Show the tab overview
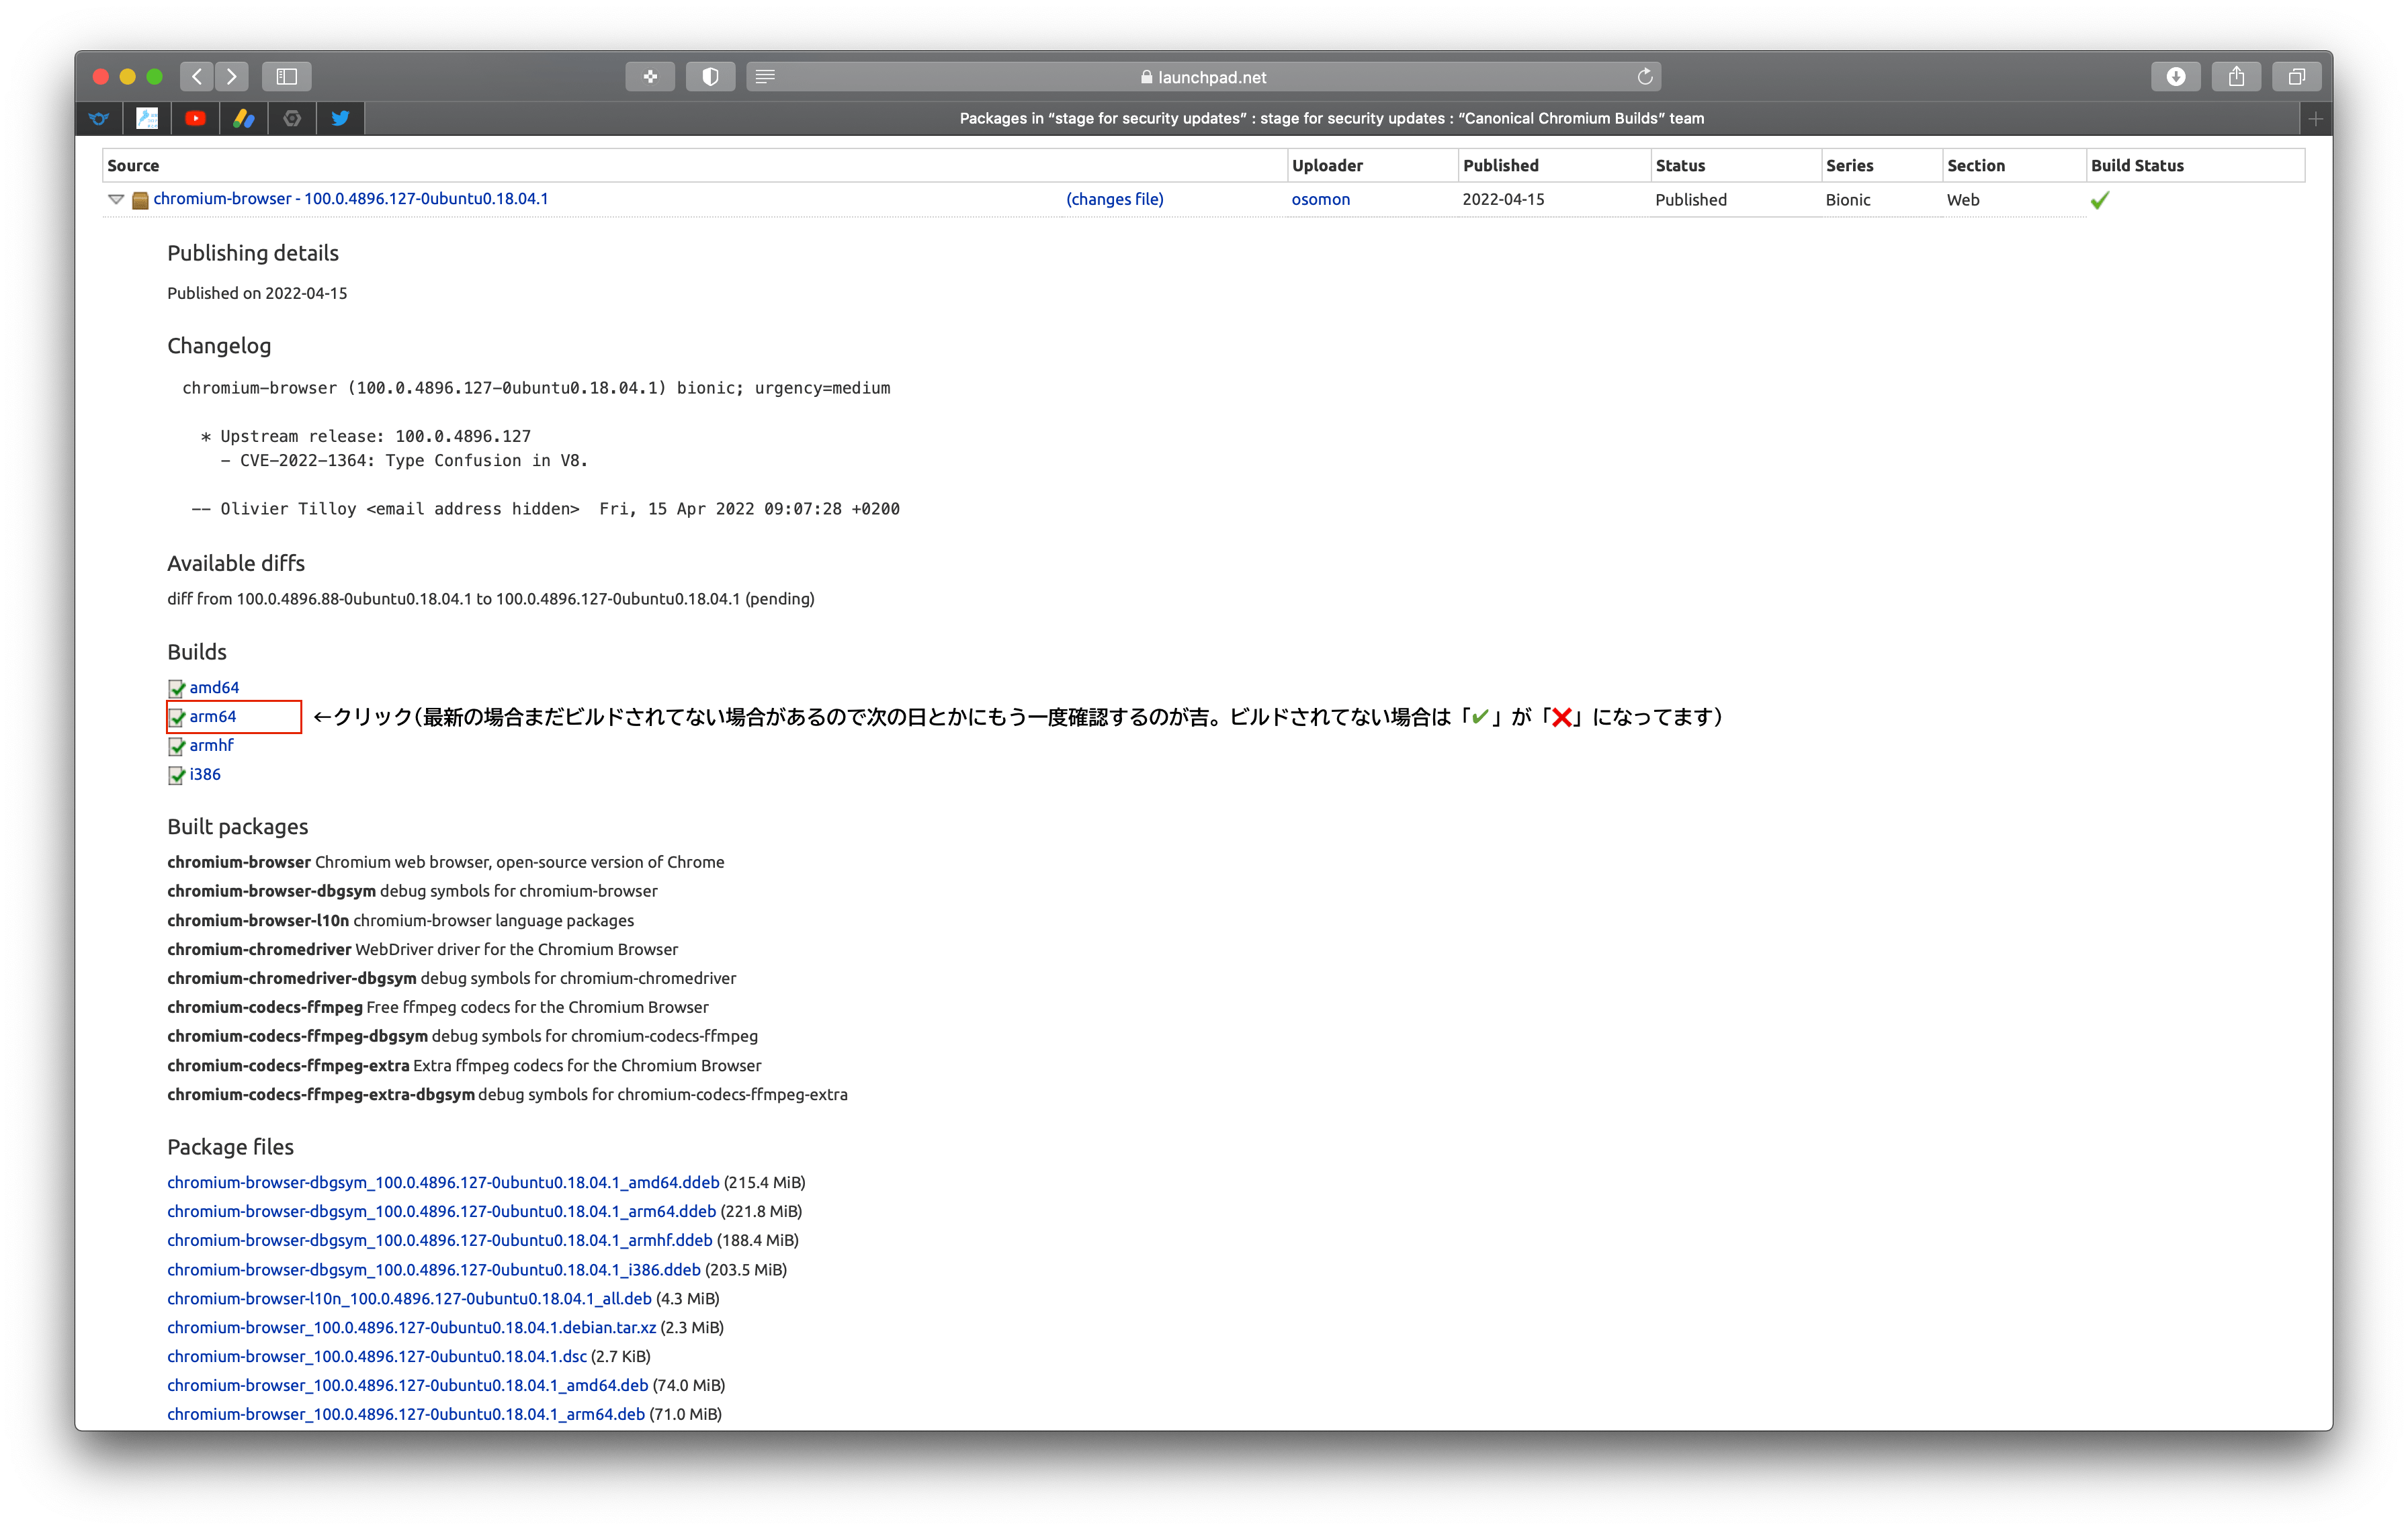 click(x=2297, y=76)
